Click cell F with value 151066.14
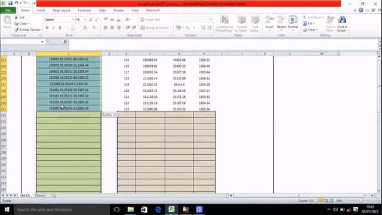The width and height of the screenshot is (382, 215). tap(150, 78)
